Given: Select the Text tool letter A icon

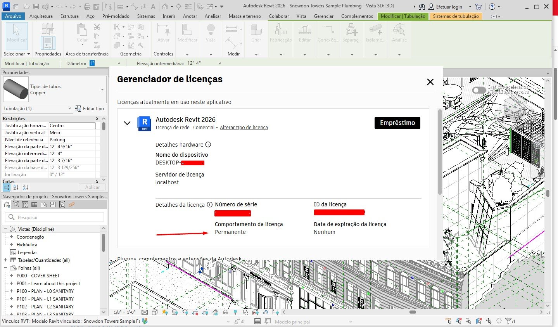Looking at the screenshot, I should 153,7.
